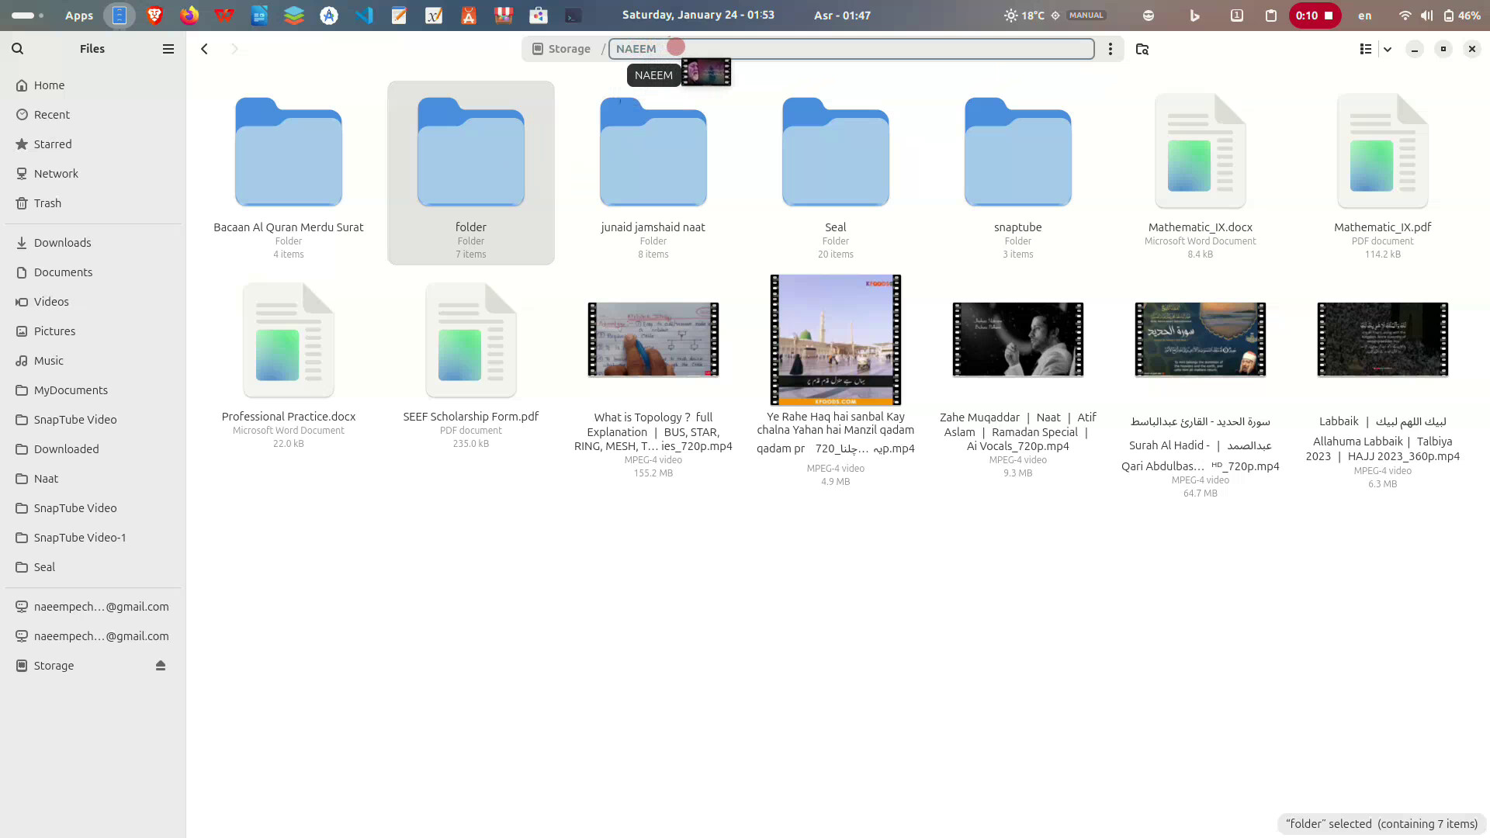Open the three-dot menu beside the path bar
The image size is (1490, 838).
(1110, 48)
